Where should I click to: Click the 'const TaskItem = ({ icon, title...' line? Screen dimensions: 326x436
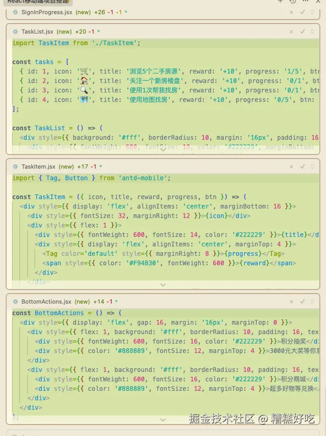(129, 197)
